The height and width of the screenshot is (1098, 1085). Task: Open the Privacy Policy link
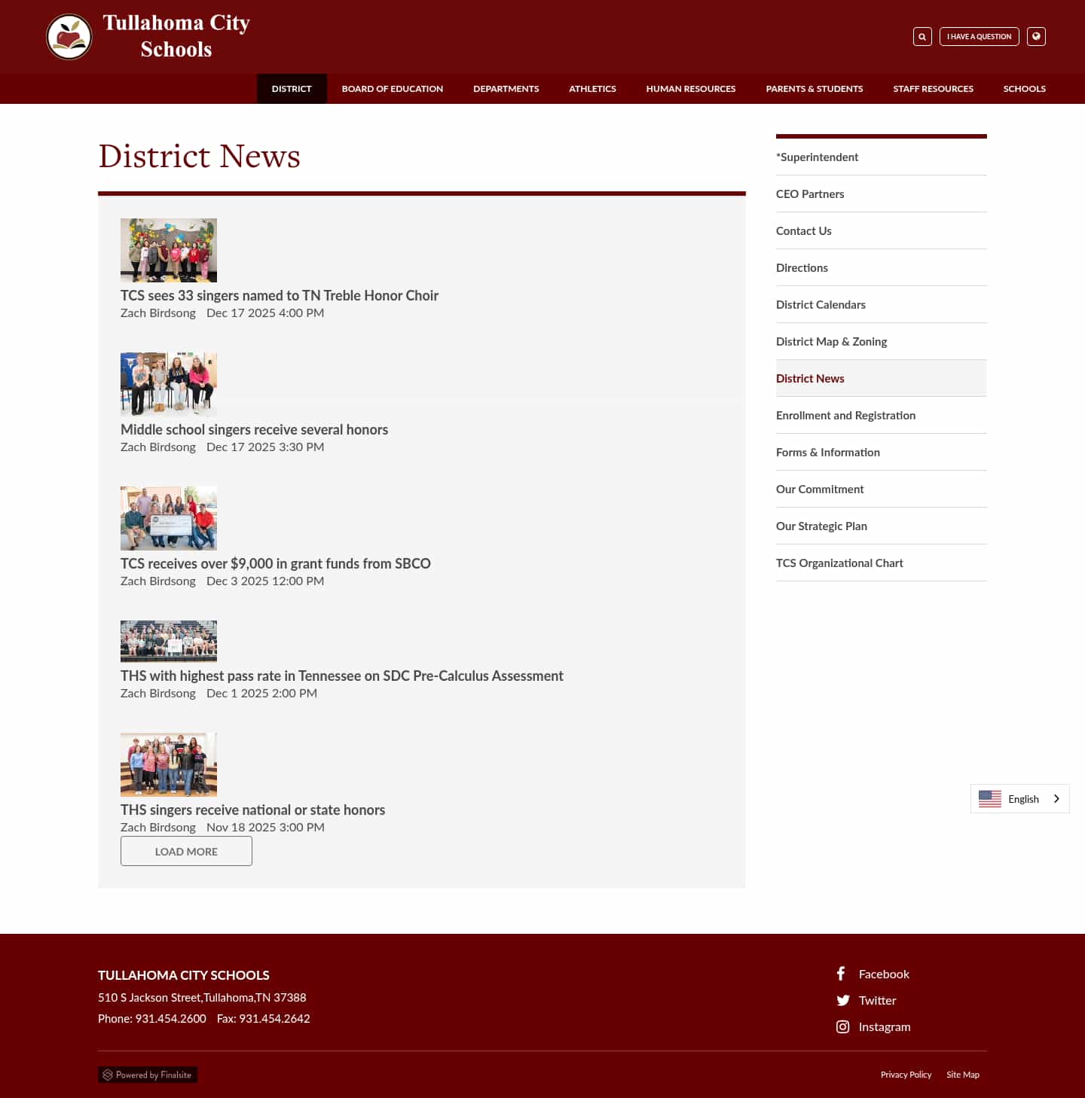pos(906,1074)
